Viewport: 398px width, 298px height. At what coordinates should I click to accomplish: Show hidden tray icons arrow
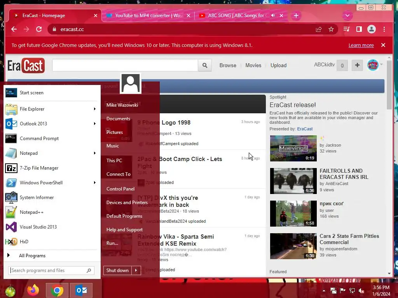click(324, 291)
